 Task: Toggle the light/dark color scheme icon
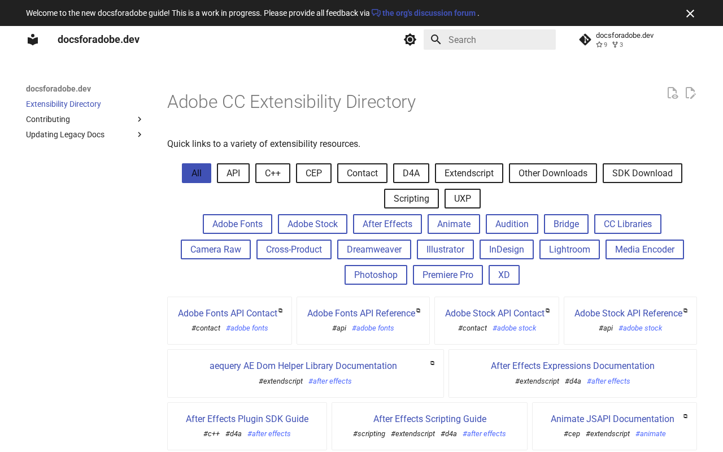410,40
